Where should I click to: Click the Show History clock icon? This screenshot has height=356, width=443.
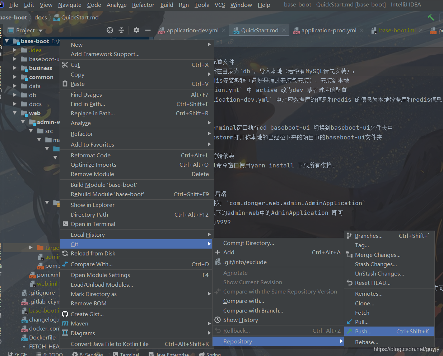[x=218, y=320]
